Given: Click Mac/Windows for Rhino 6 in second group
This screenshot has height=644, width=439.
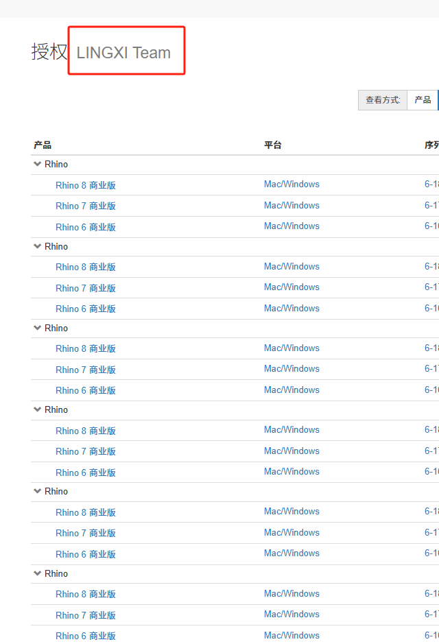Looking at the screenshot, I should pos(292,308).
